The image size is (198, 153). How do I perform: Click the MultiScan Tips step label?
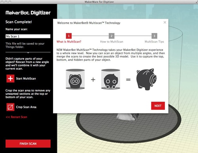click(x=154, y=42)
